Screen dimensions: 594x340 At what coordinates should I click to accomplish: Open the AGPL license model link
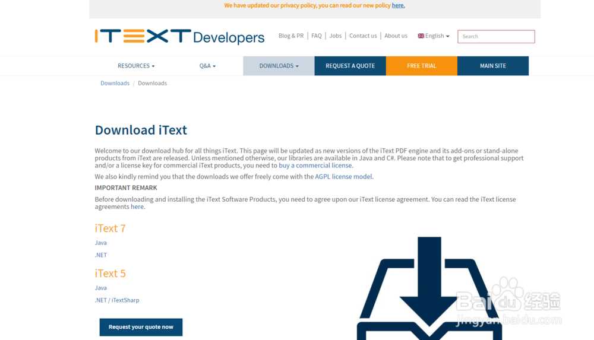(343, 177)
